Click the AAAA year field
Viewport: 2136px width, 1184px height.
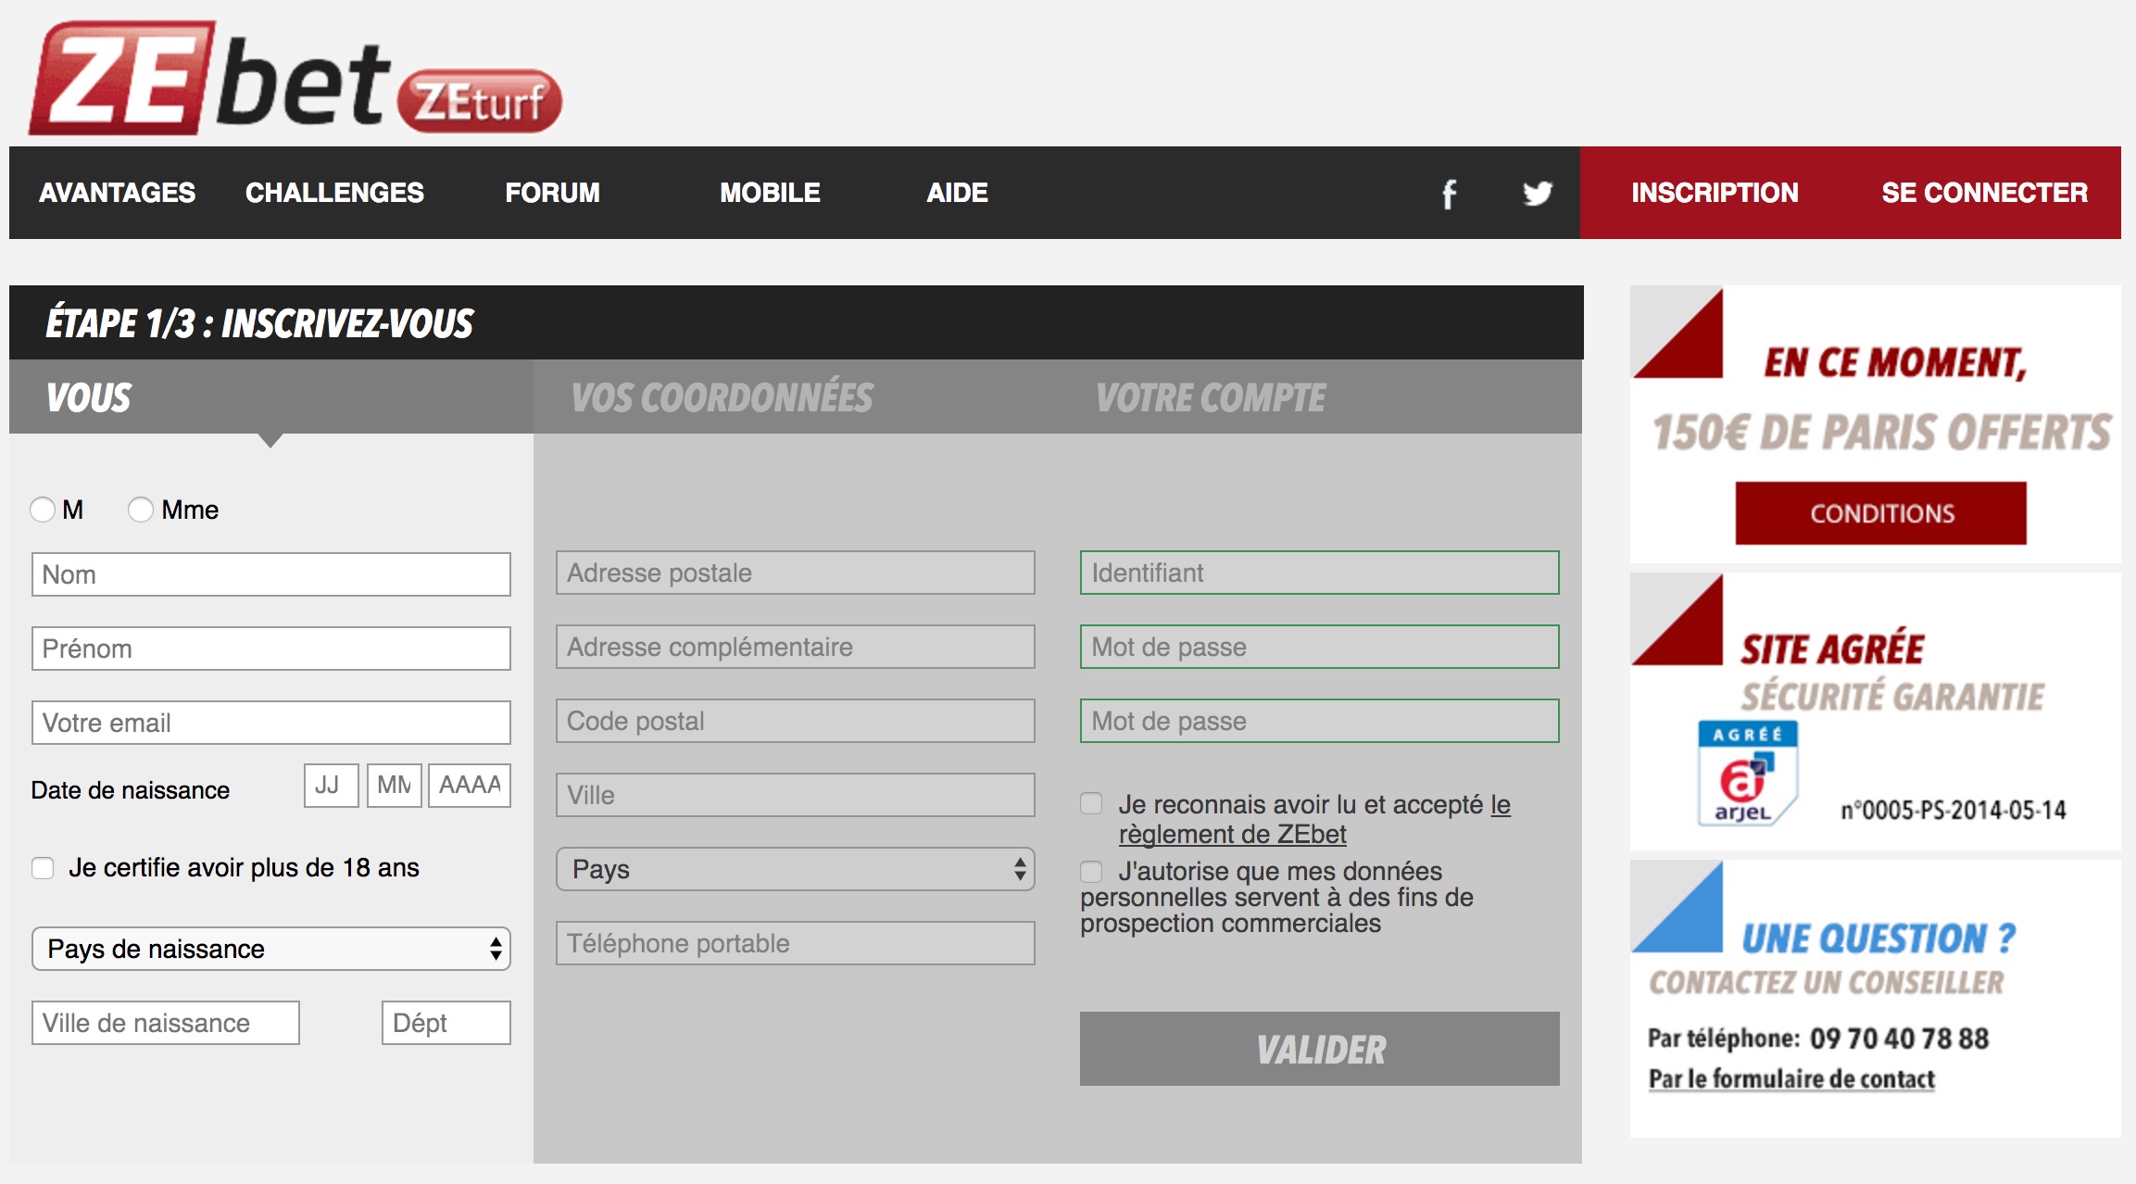470,786
